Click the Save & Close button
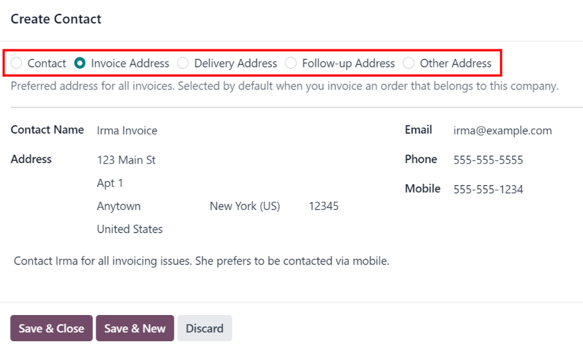Viewport: 583px width, 350px height. (x=51, y=328)
